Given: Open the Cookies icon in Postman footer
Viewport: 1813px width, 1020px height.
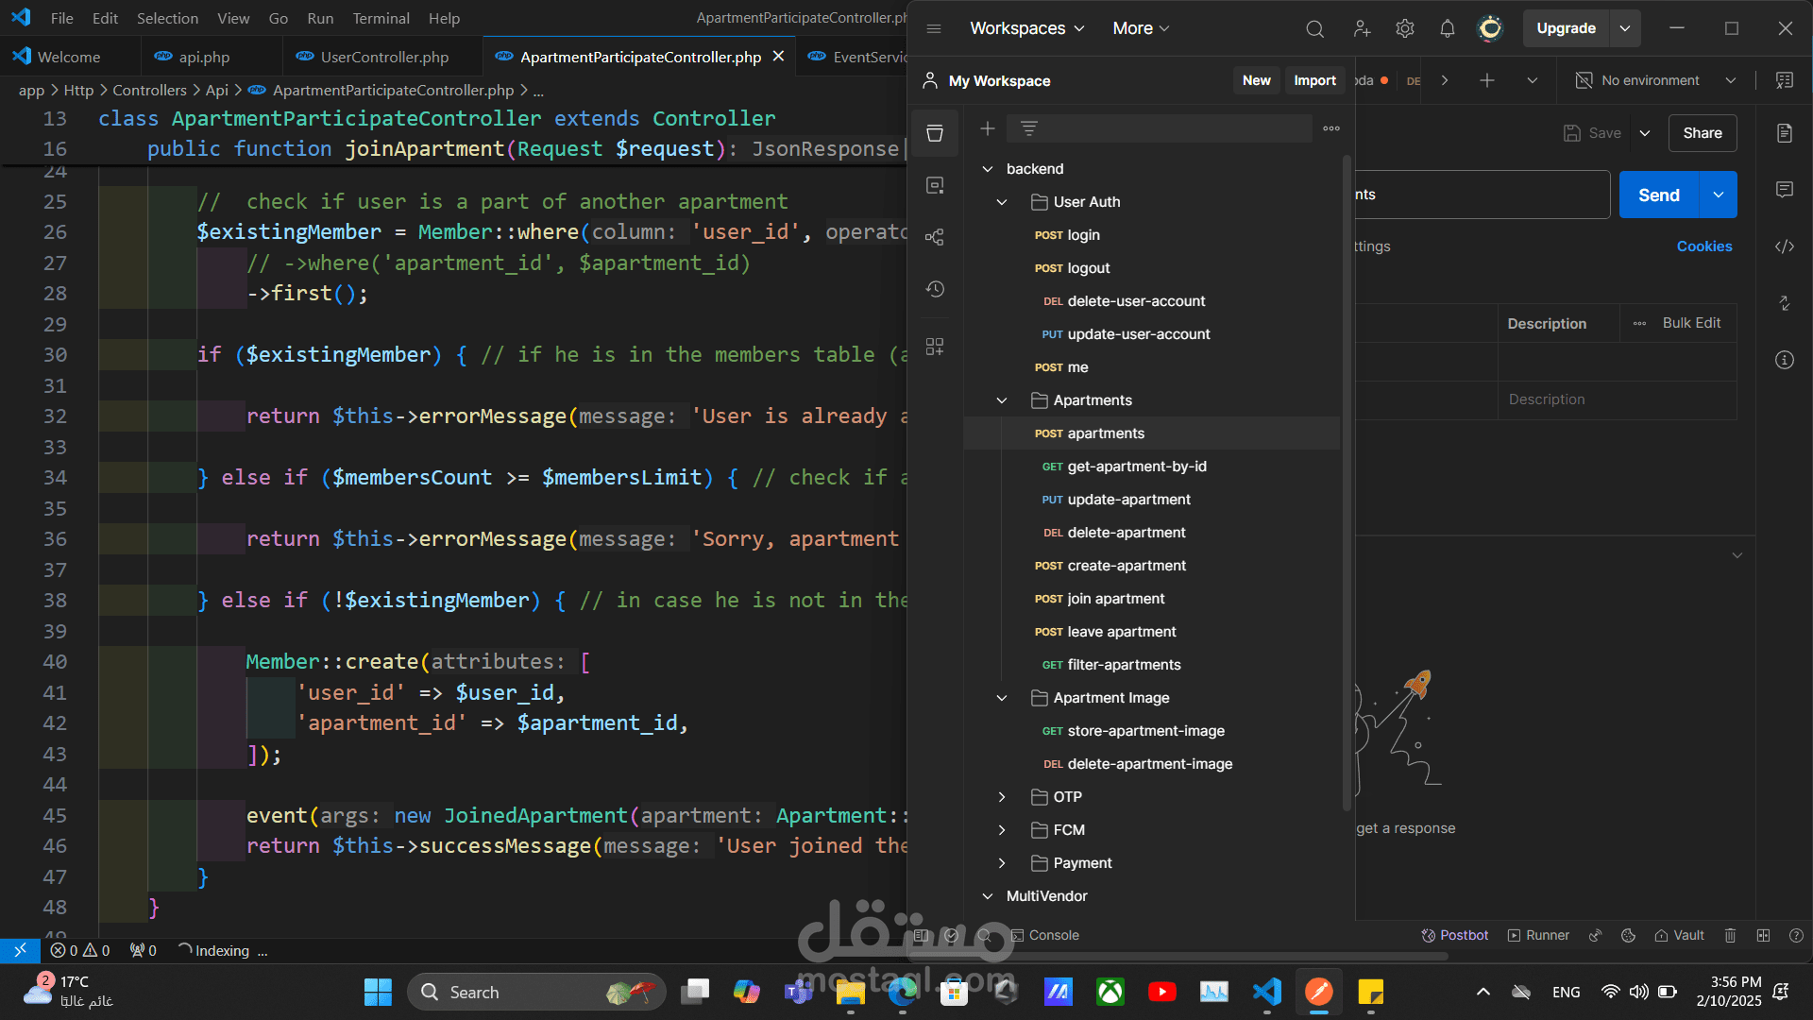Looking at the screenshot, I should [x=1628, y=935].
